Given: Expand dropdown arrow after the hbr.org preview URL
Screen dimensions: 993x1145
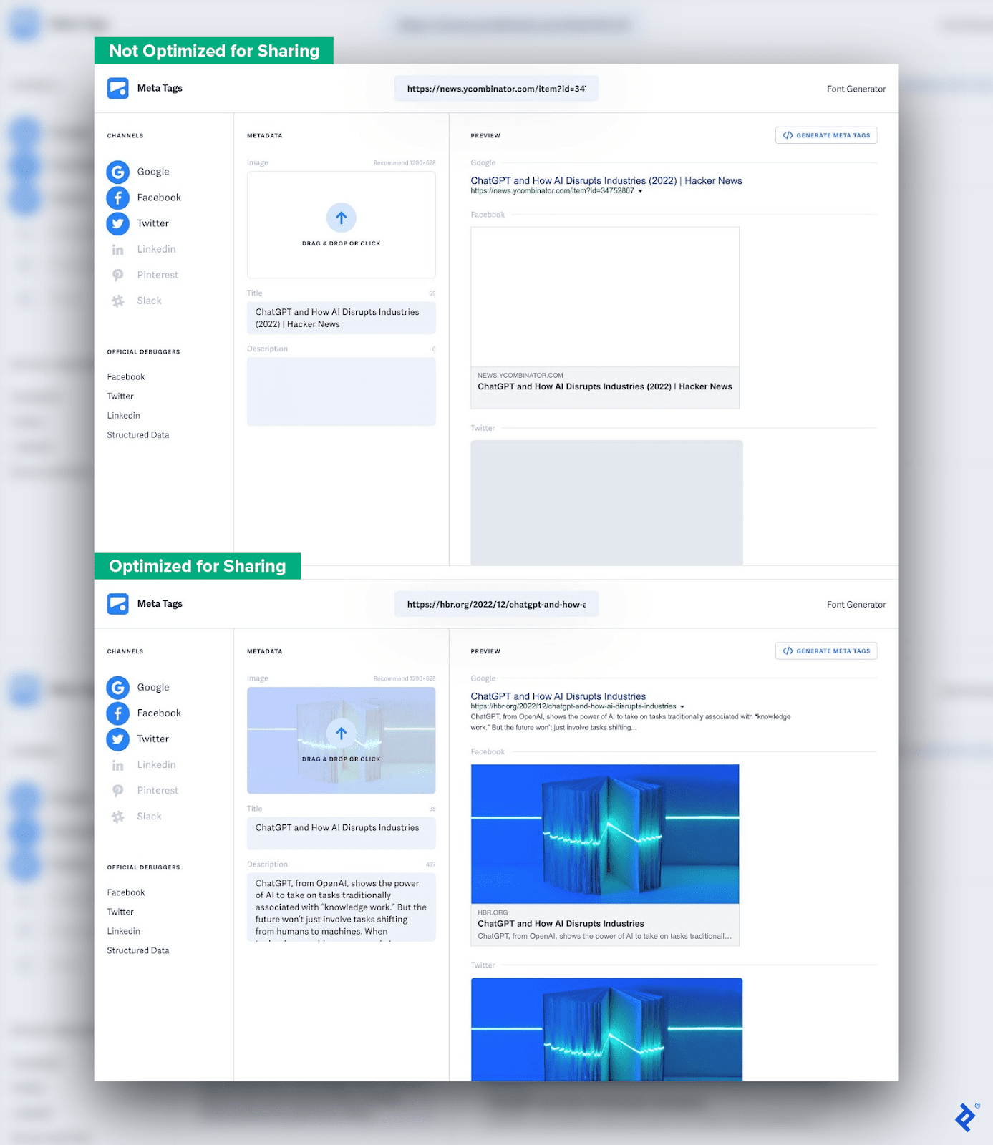Looking at the screenshot, I should coord(682,706).
